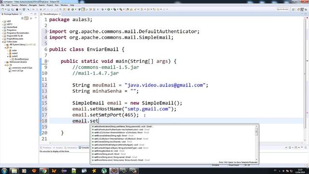Minimize the Package Explorer view
This screenshot has width=309, height=174.
pos(31,14)
